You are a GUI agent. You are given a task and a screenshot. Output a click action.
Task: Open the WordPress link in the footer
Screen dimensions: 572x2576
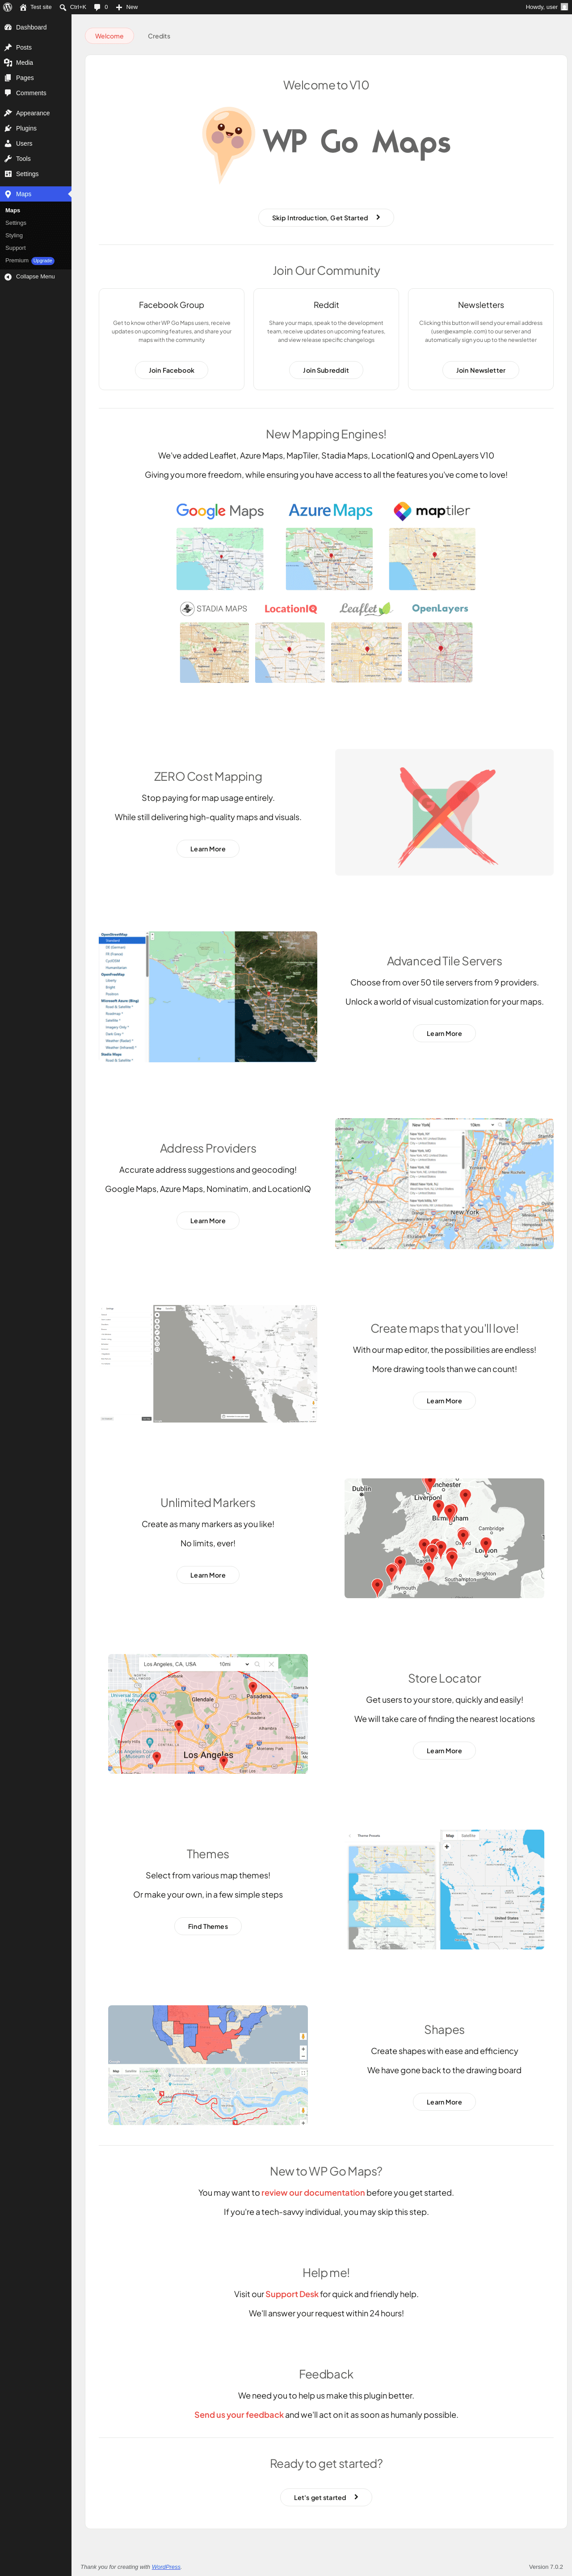(x=166, y=2567)
